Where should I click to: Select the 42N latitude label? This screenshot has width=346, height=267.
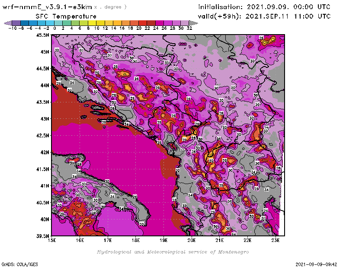(x=45, y=153)
